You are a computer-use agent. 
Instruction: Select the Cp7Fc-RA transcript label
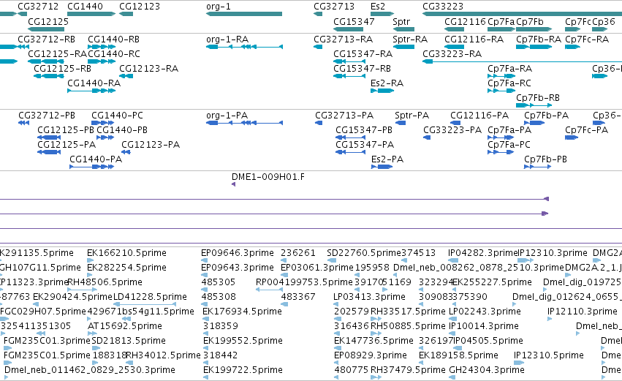587,39
